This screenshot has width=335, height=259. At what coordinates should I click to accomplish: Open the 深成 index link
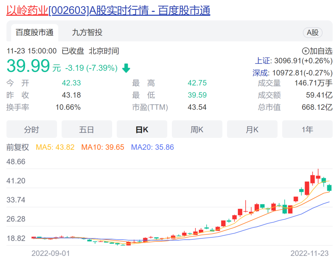pyautogui.click(x=260, y=73)
